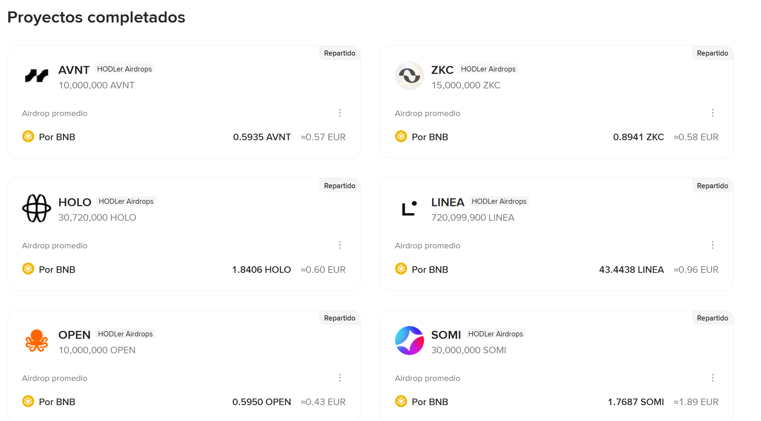Open the three-dot menu on SOMI card

point(713,378)
